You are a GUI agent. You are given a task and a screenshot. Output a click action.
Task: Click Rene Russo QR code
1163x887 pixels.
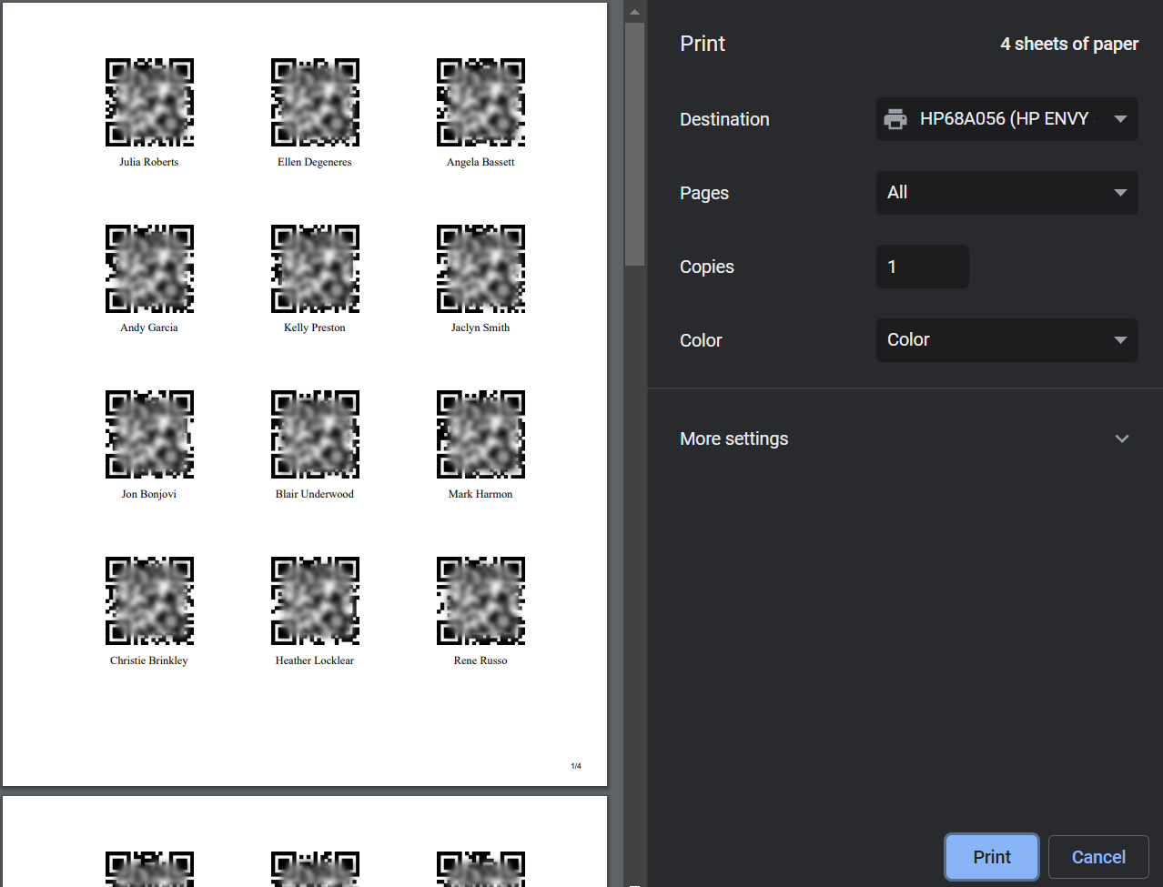(x=480, y=601)
